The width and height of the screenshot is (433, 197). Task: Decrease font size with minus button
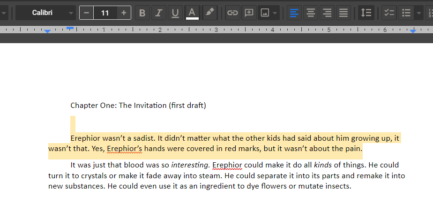coord(86,13)
